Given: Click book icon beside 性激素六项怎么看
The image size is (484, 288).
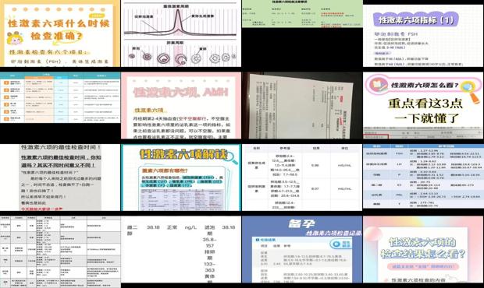Looking at the screenshot, I should (x=379, y=84).
